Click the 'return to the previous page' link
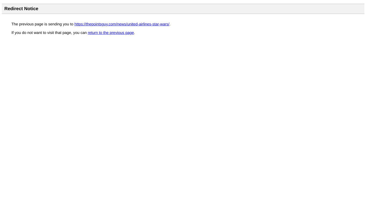Screen dimensions: 366x205 point(111,33)
